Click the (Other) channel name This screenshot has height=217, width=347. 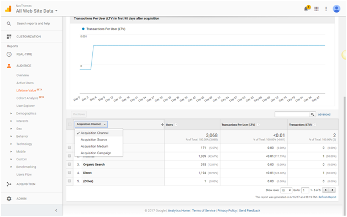pos(88,181)
